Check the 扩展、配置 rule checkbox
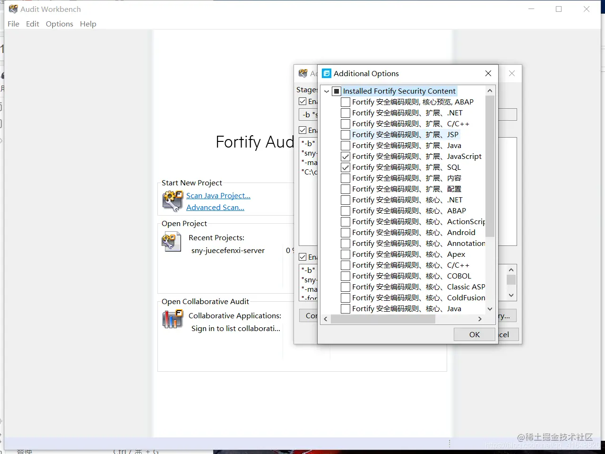The image size is (605, 454). [x=346, y=189]
